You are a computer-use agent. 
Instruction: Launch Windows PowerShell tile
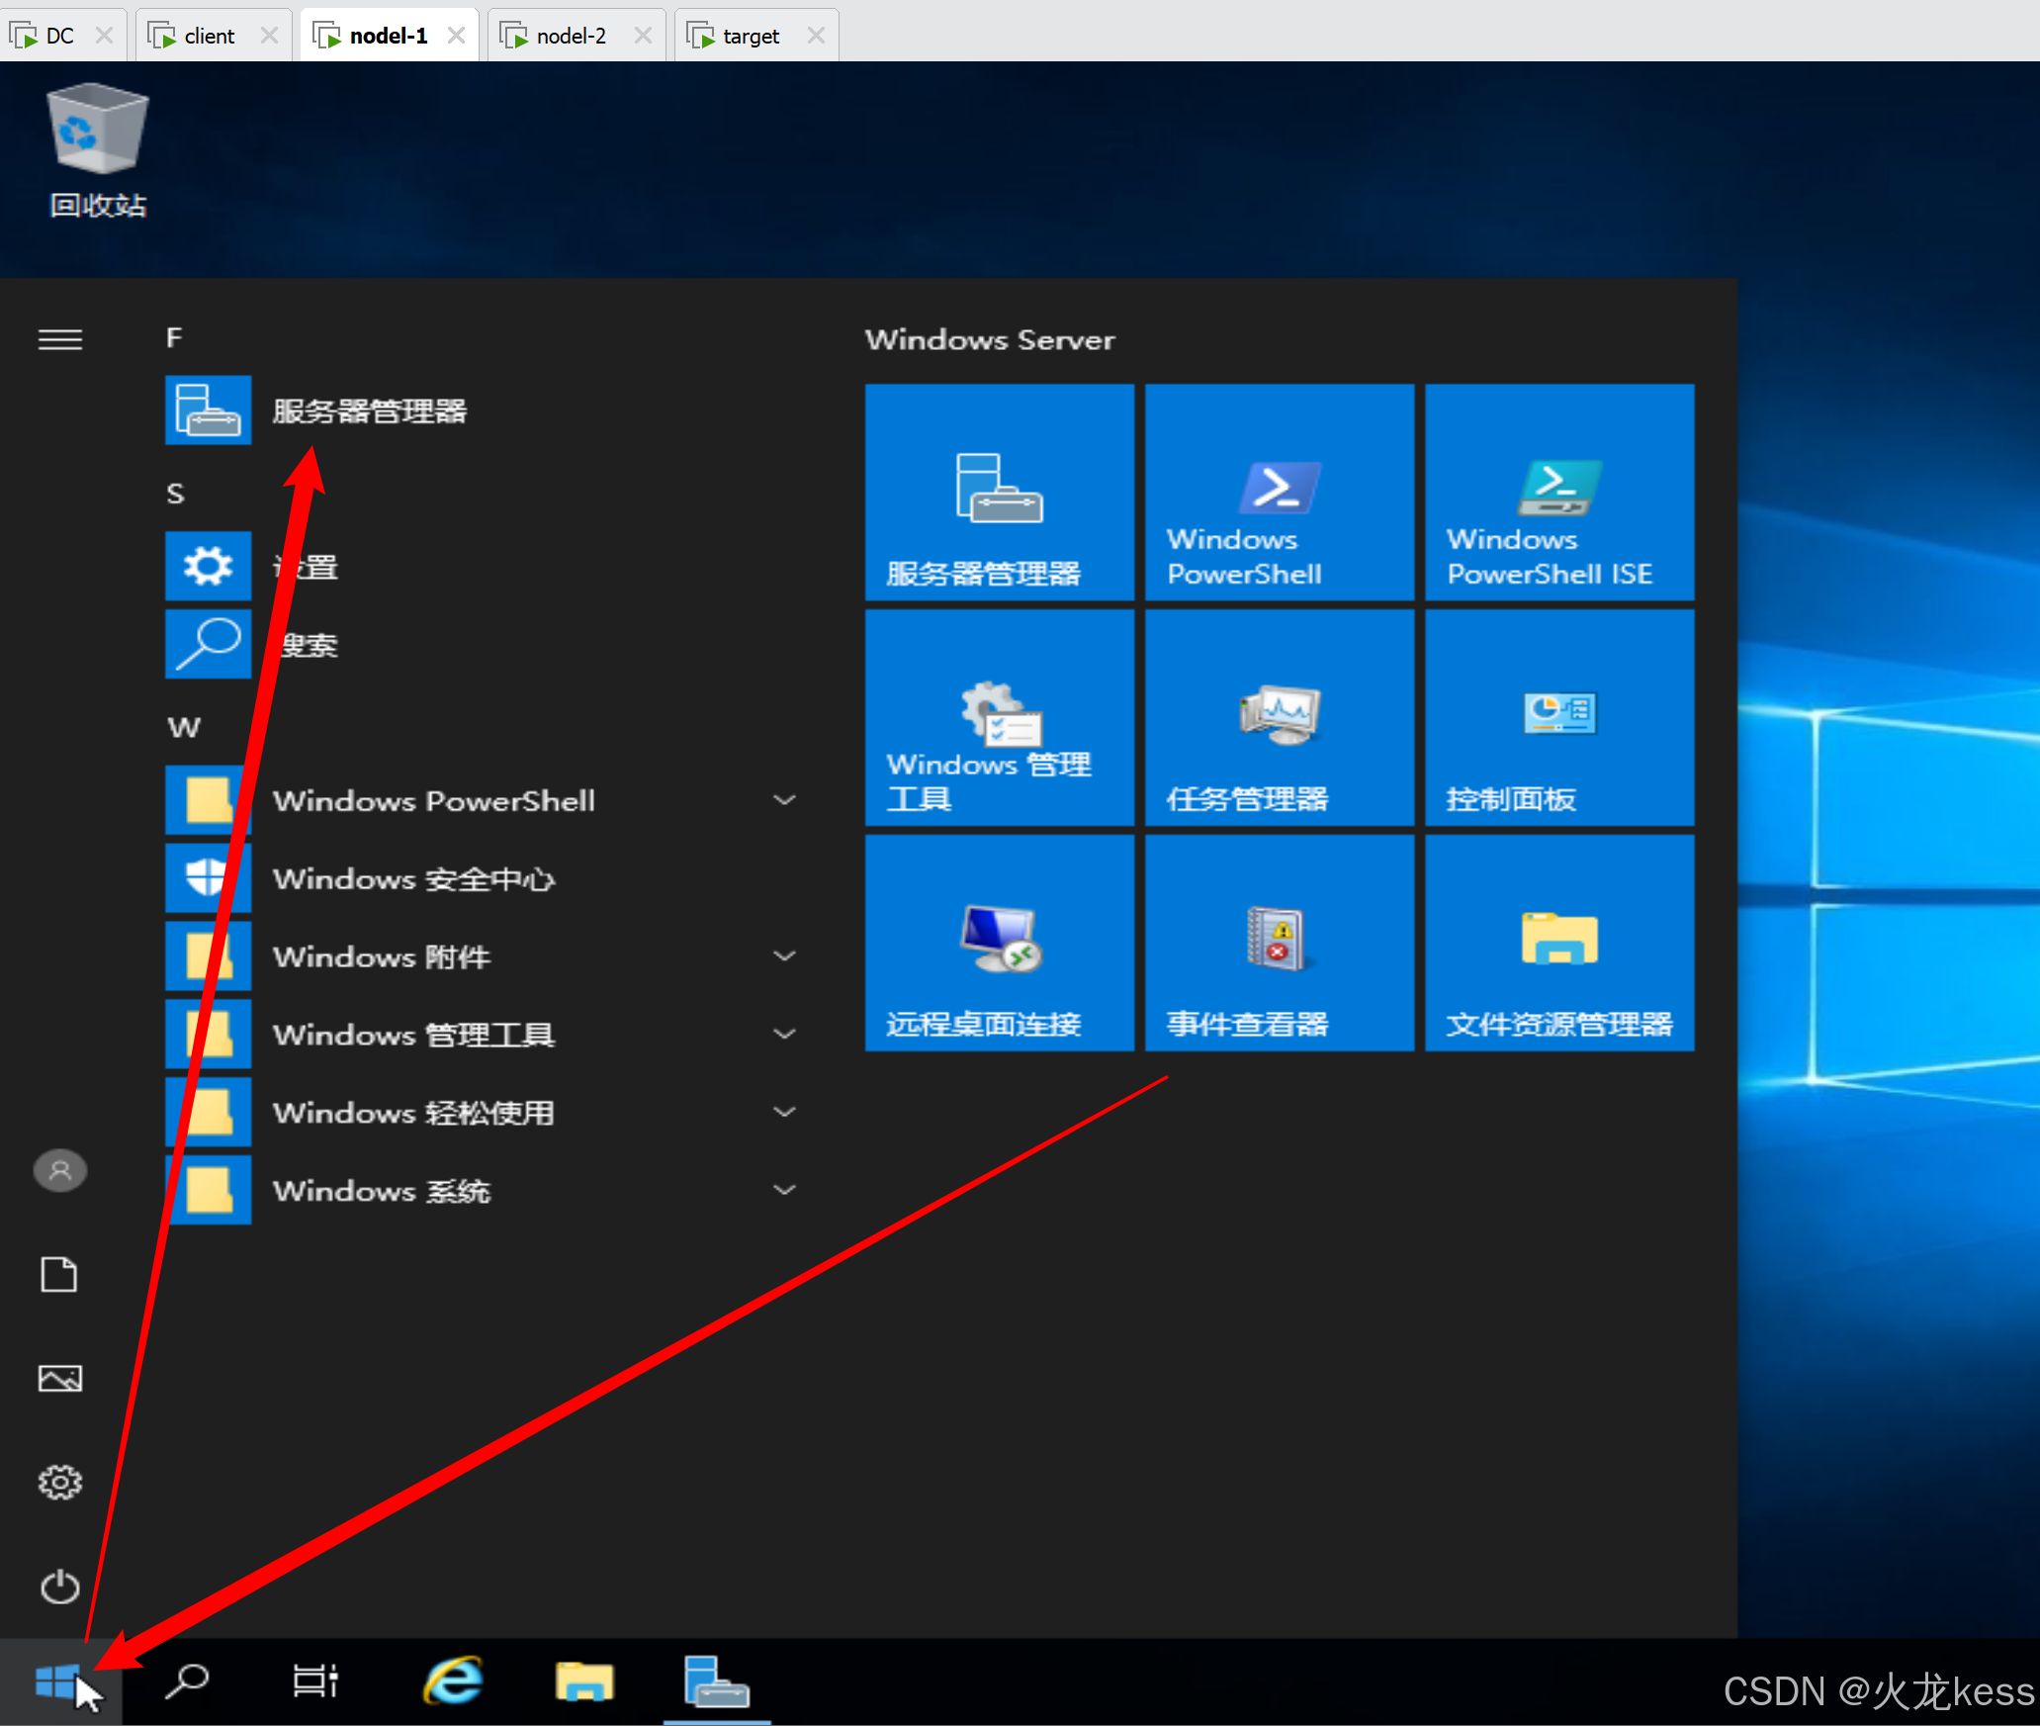(x=1279, y=492)
